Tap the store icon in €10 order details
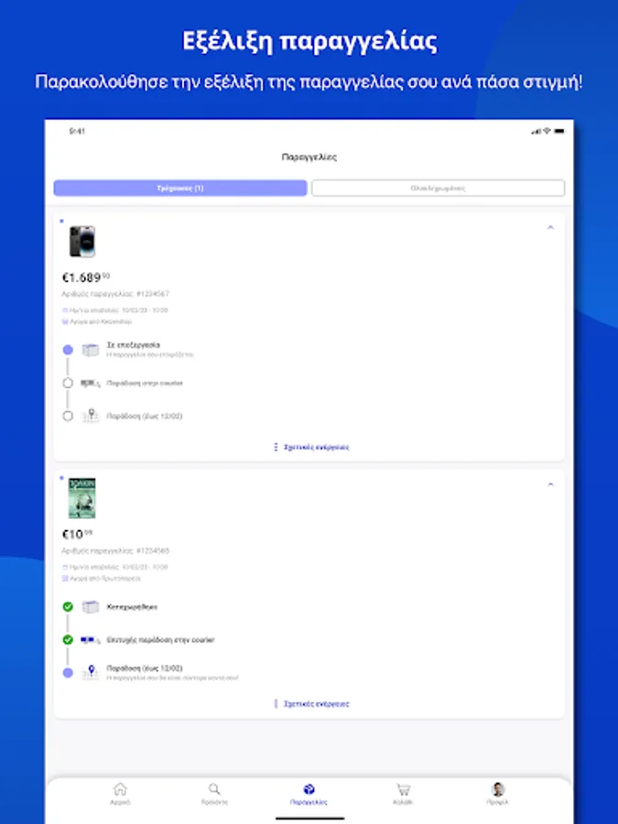 65,579
